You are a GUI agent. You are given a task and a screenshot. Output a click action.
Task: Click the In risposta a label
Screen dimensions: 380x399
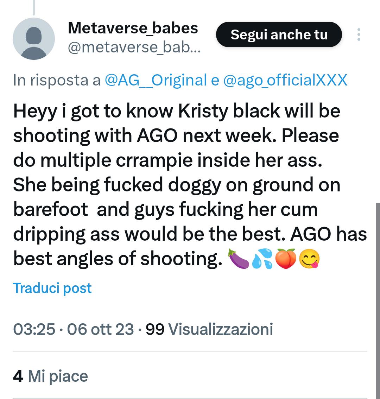pyautogui.click(x=57, y=80)
